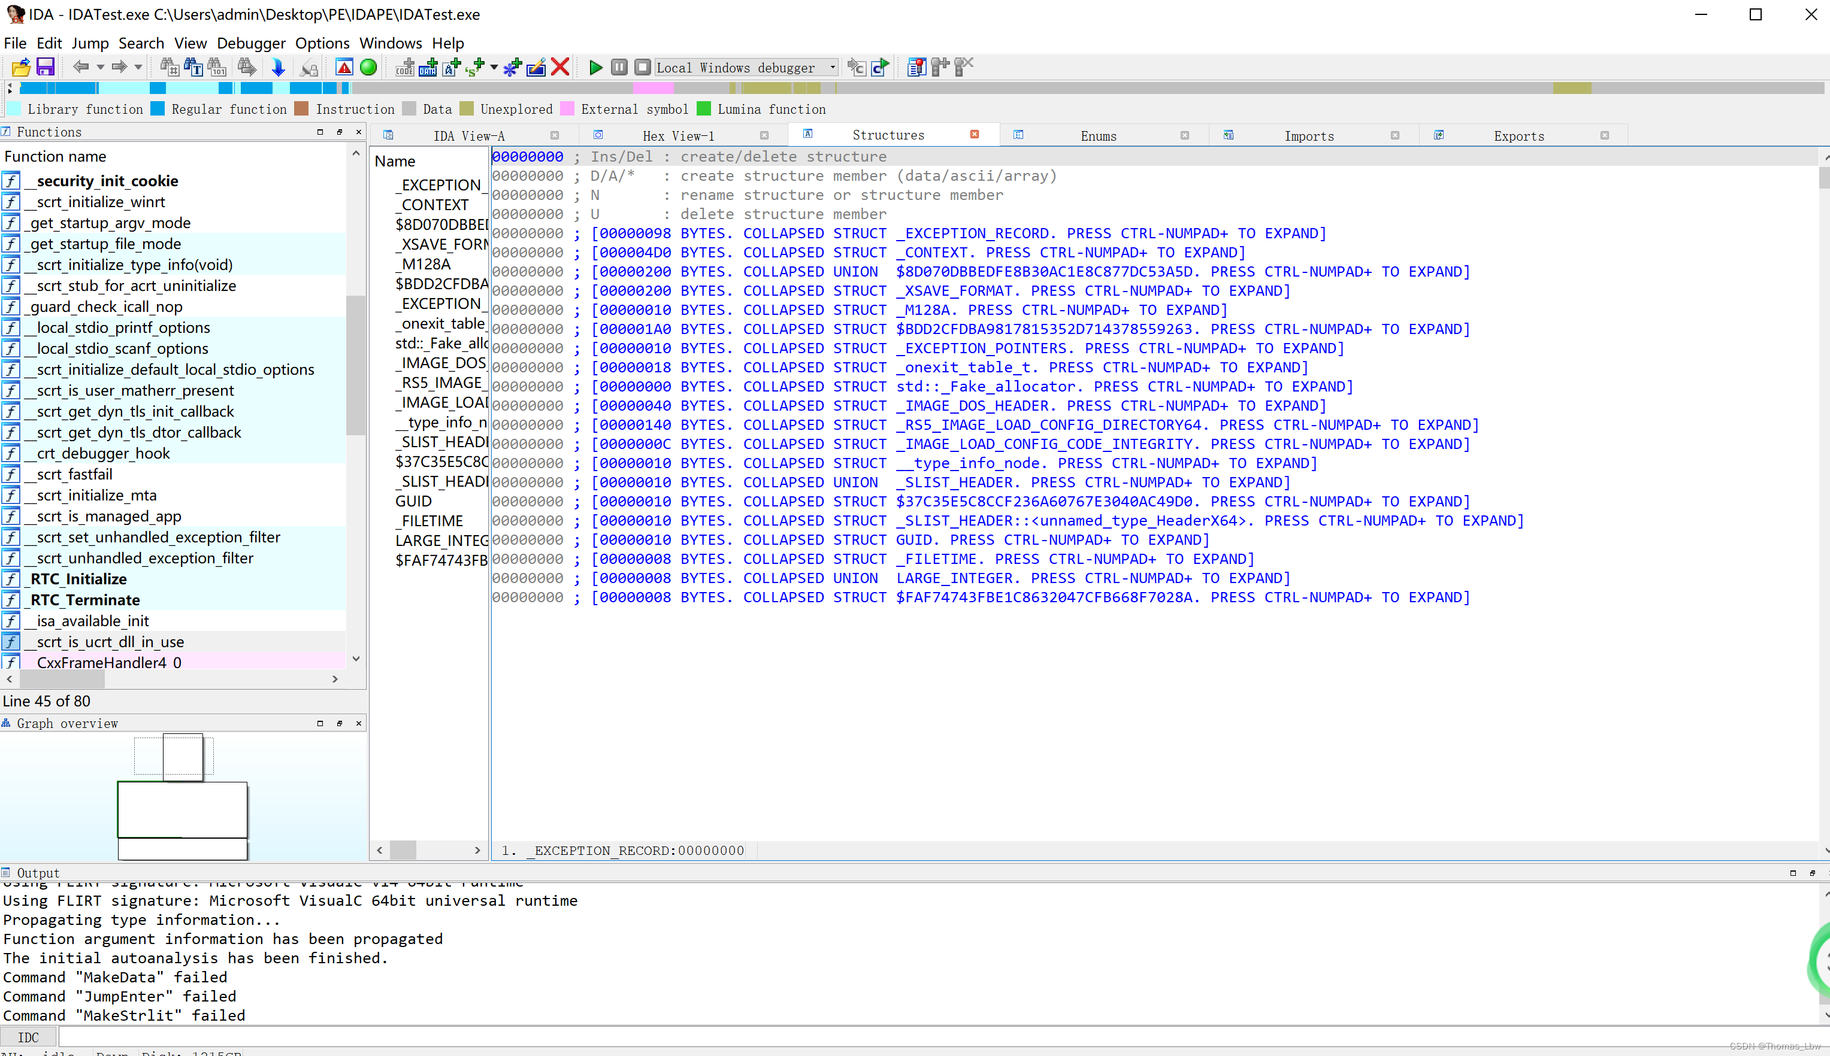1830x1056 pixels.
Task: Open the back-jump history dropdown arrow
Action: pyautogui.click(x=100, y=68)
